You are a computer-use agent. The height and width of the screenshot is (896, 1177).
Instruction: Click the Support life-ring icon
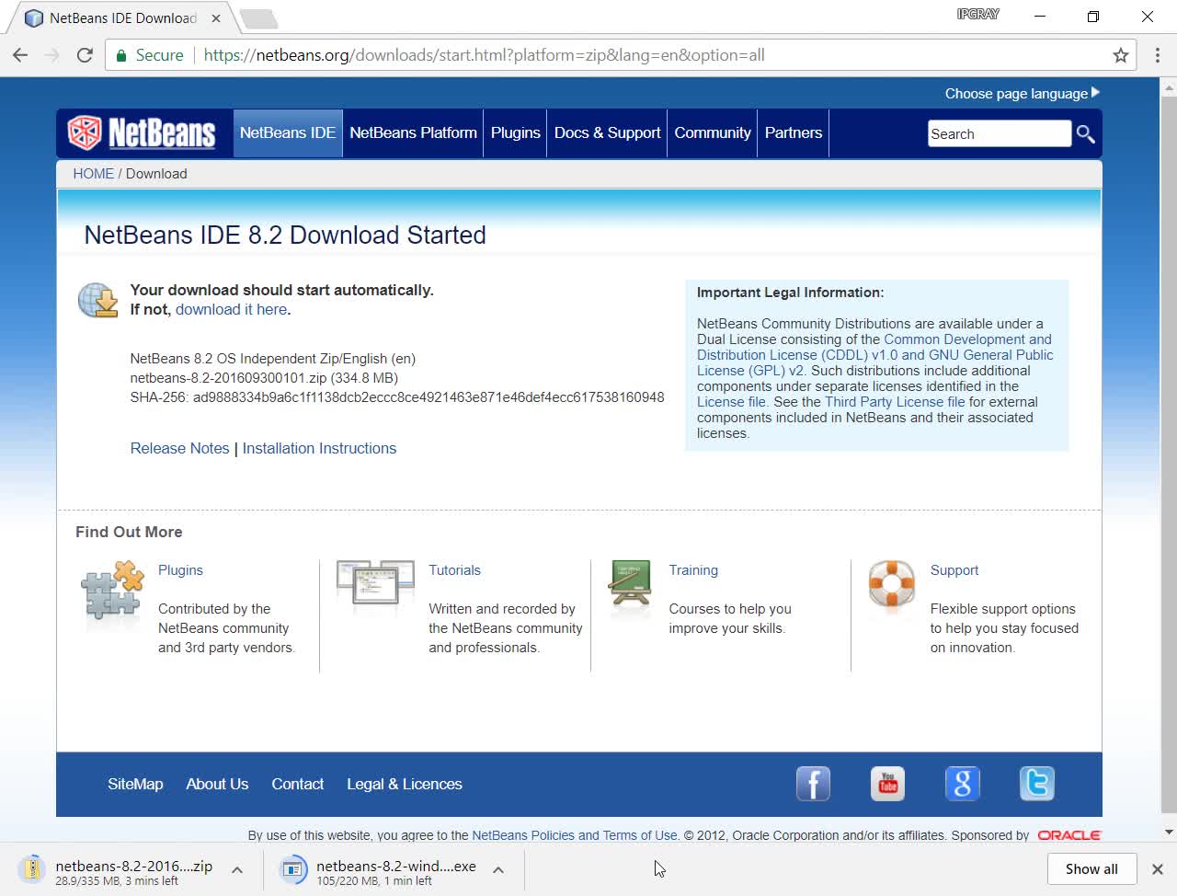coord(889,589)
